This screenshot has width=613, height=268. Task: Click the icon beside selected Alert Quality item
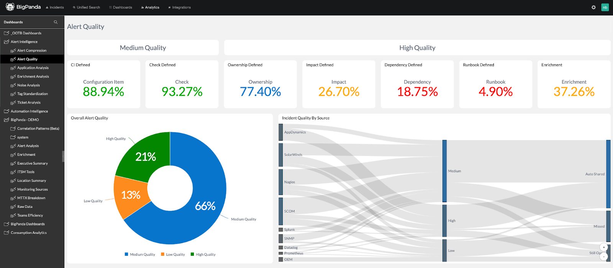coord(13,59)
